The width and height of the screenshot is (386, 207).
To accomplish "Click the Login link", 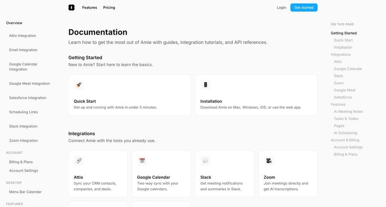I will (281, 8).
